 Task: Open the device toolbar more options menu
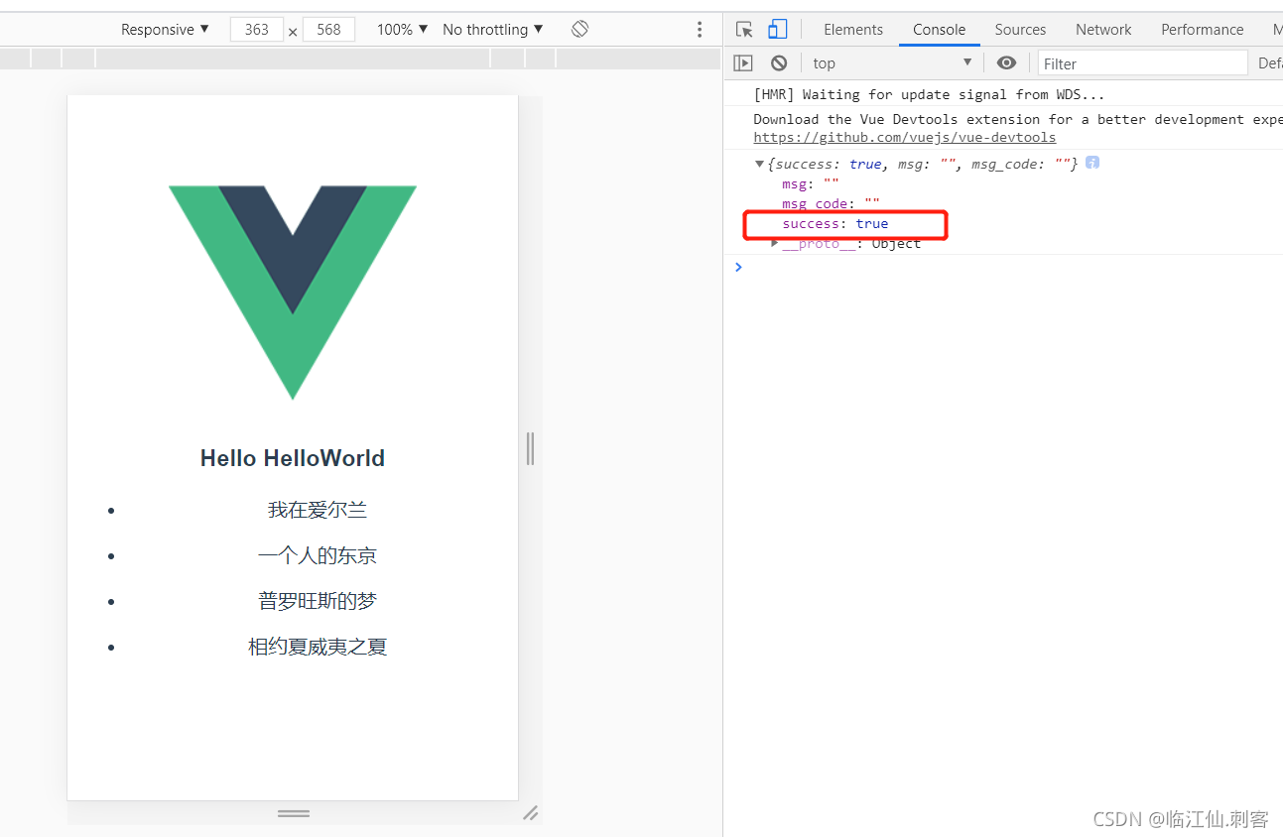(x=700, y=29)
